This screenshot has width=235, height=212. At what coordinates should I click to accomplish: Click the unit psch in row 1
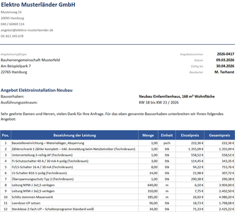click(167, 143)
